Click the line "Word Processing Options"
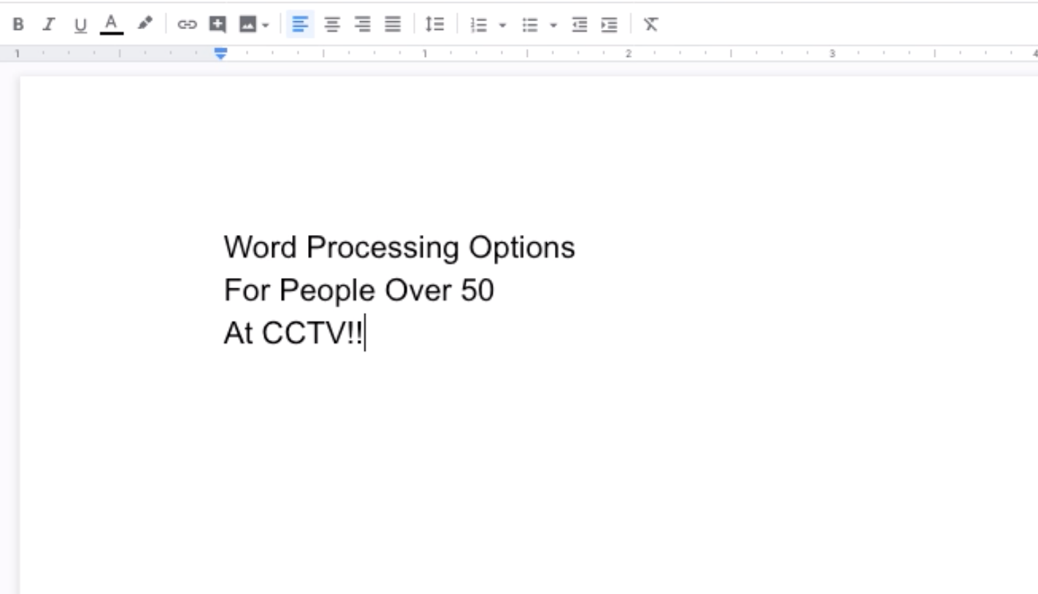1038x594 pixels. [x=399, y=247]
